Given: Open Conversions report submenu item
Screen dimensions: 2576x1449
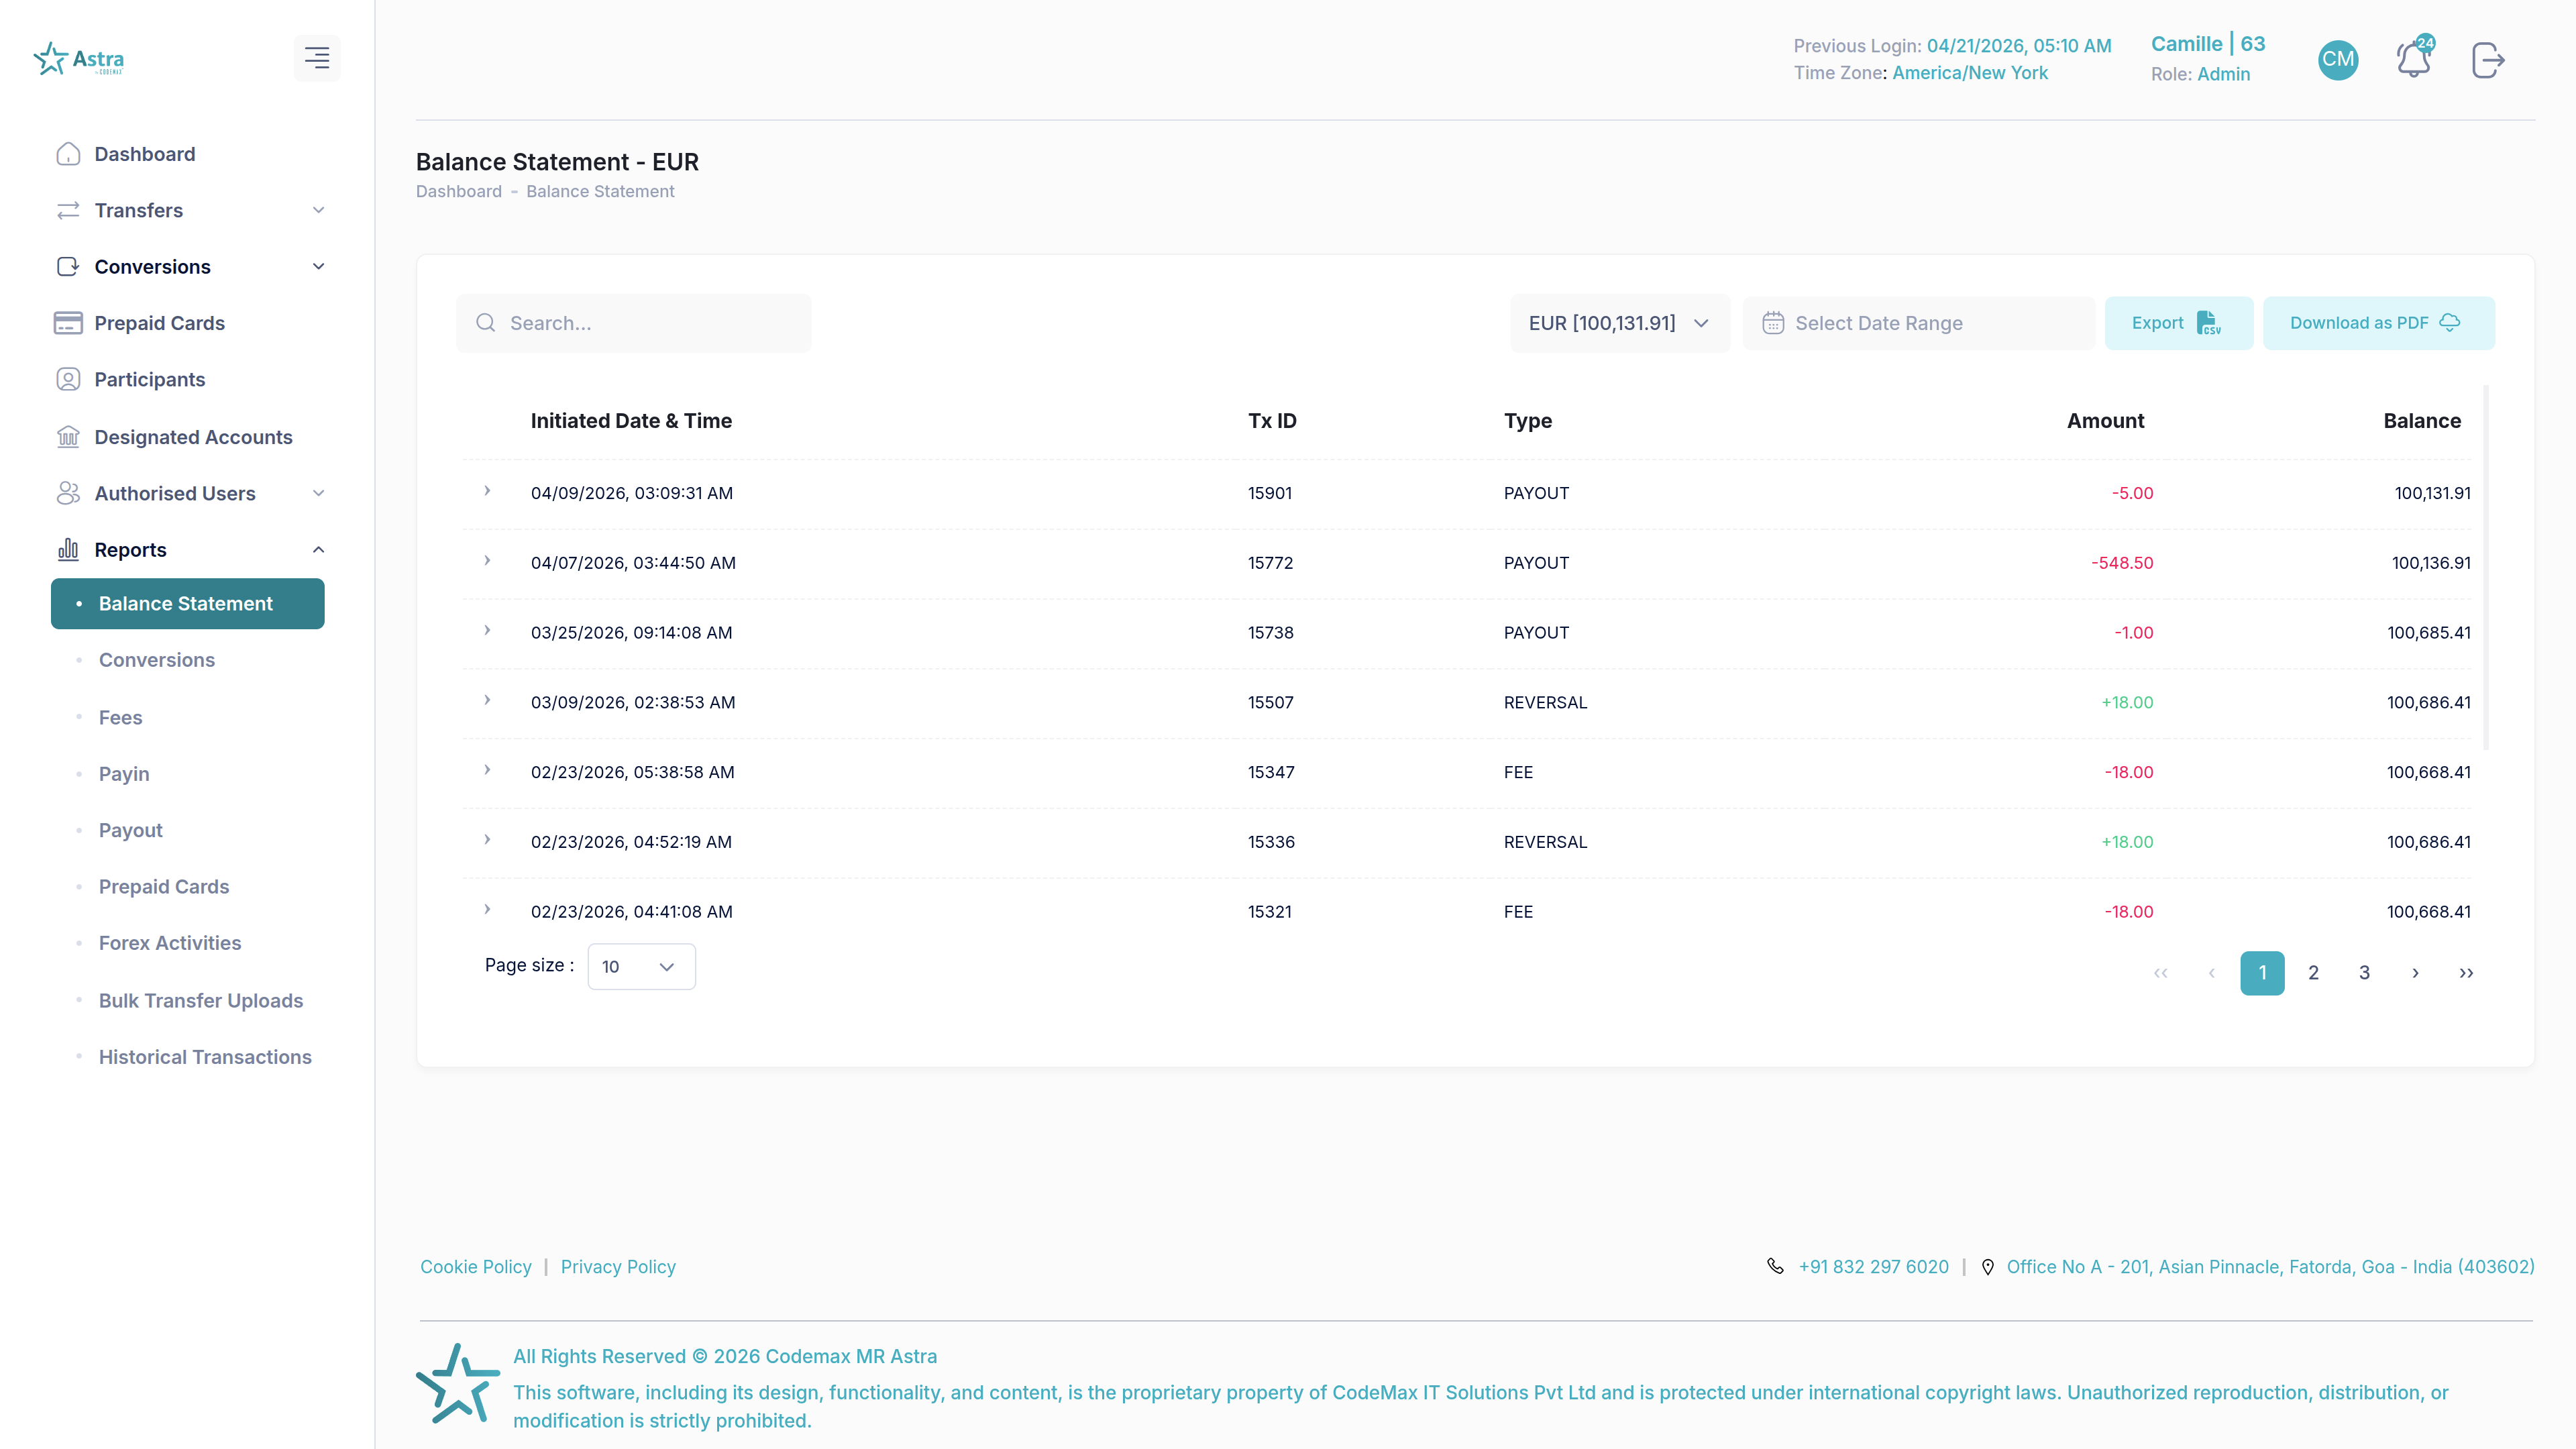Looking at the screenshot, I should coord(156,660).
